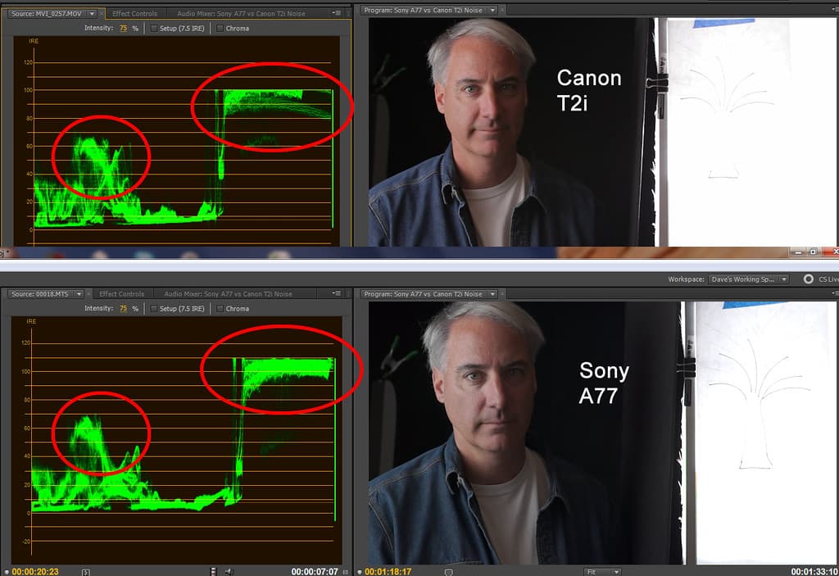Open bottom program panel flyout menu icon
839x576 pixels.
837,293
